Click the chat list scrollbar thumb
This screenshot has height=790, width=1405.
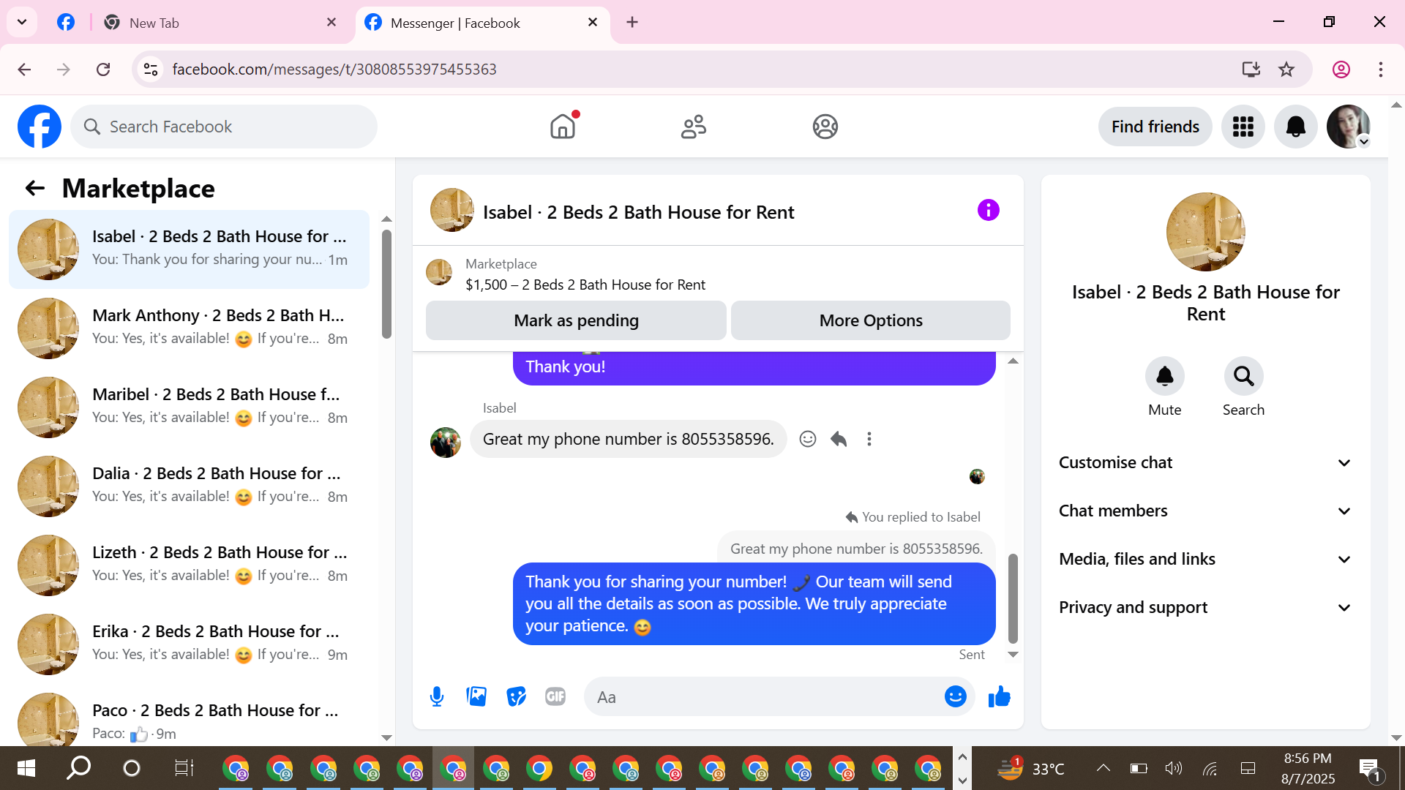[386, 285]
